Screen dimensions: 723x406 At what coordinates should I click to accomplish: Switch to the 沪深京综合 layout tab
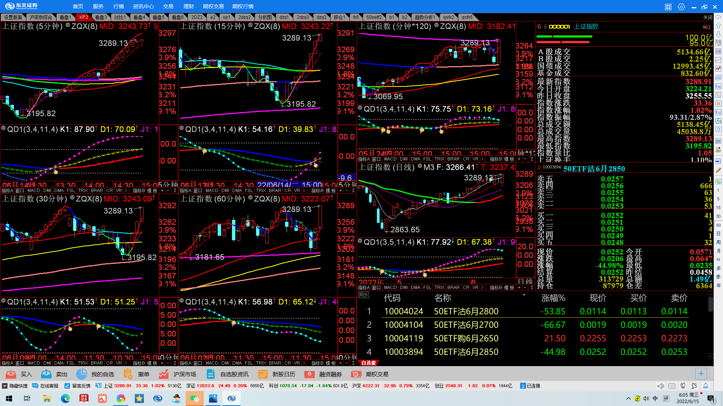41,17
